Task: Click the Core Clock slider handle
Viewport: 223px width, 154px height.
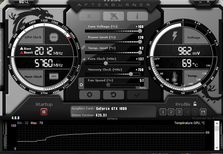Action: pyautogui.click(x=106, y=63)
